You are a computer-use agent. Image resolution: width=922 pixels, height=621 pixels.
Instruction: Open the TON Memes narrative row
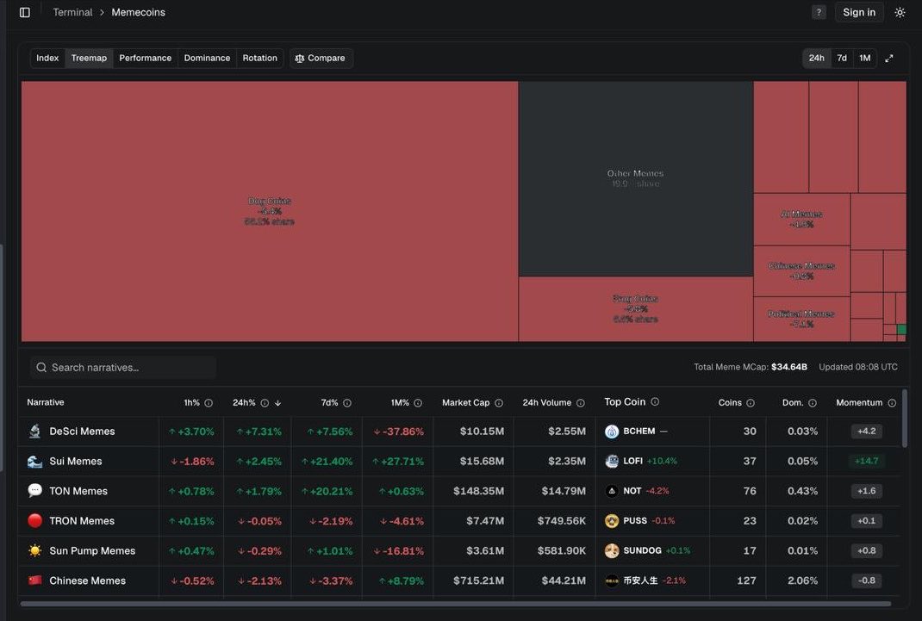pyautogui.click(x=460, y=491)
